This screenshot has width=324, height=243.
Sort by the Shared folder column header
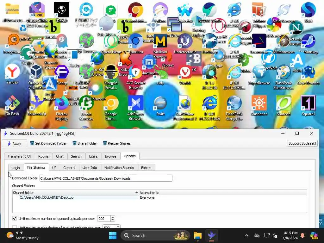(76, 193)
